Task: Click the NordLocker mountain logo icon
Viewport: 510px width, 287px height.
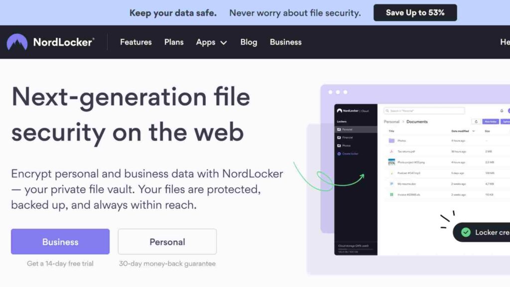Action: [17, 42]
